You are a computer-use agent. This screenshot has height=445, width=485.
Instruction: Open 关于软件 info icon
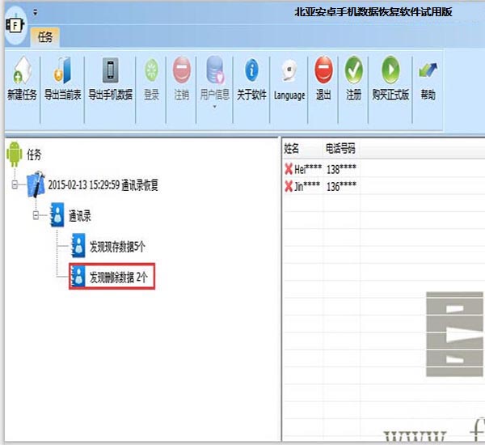click(251, 70)
